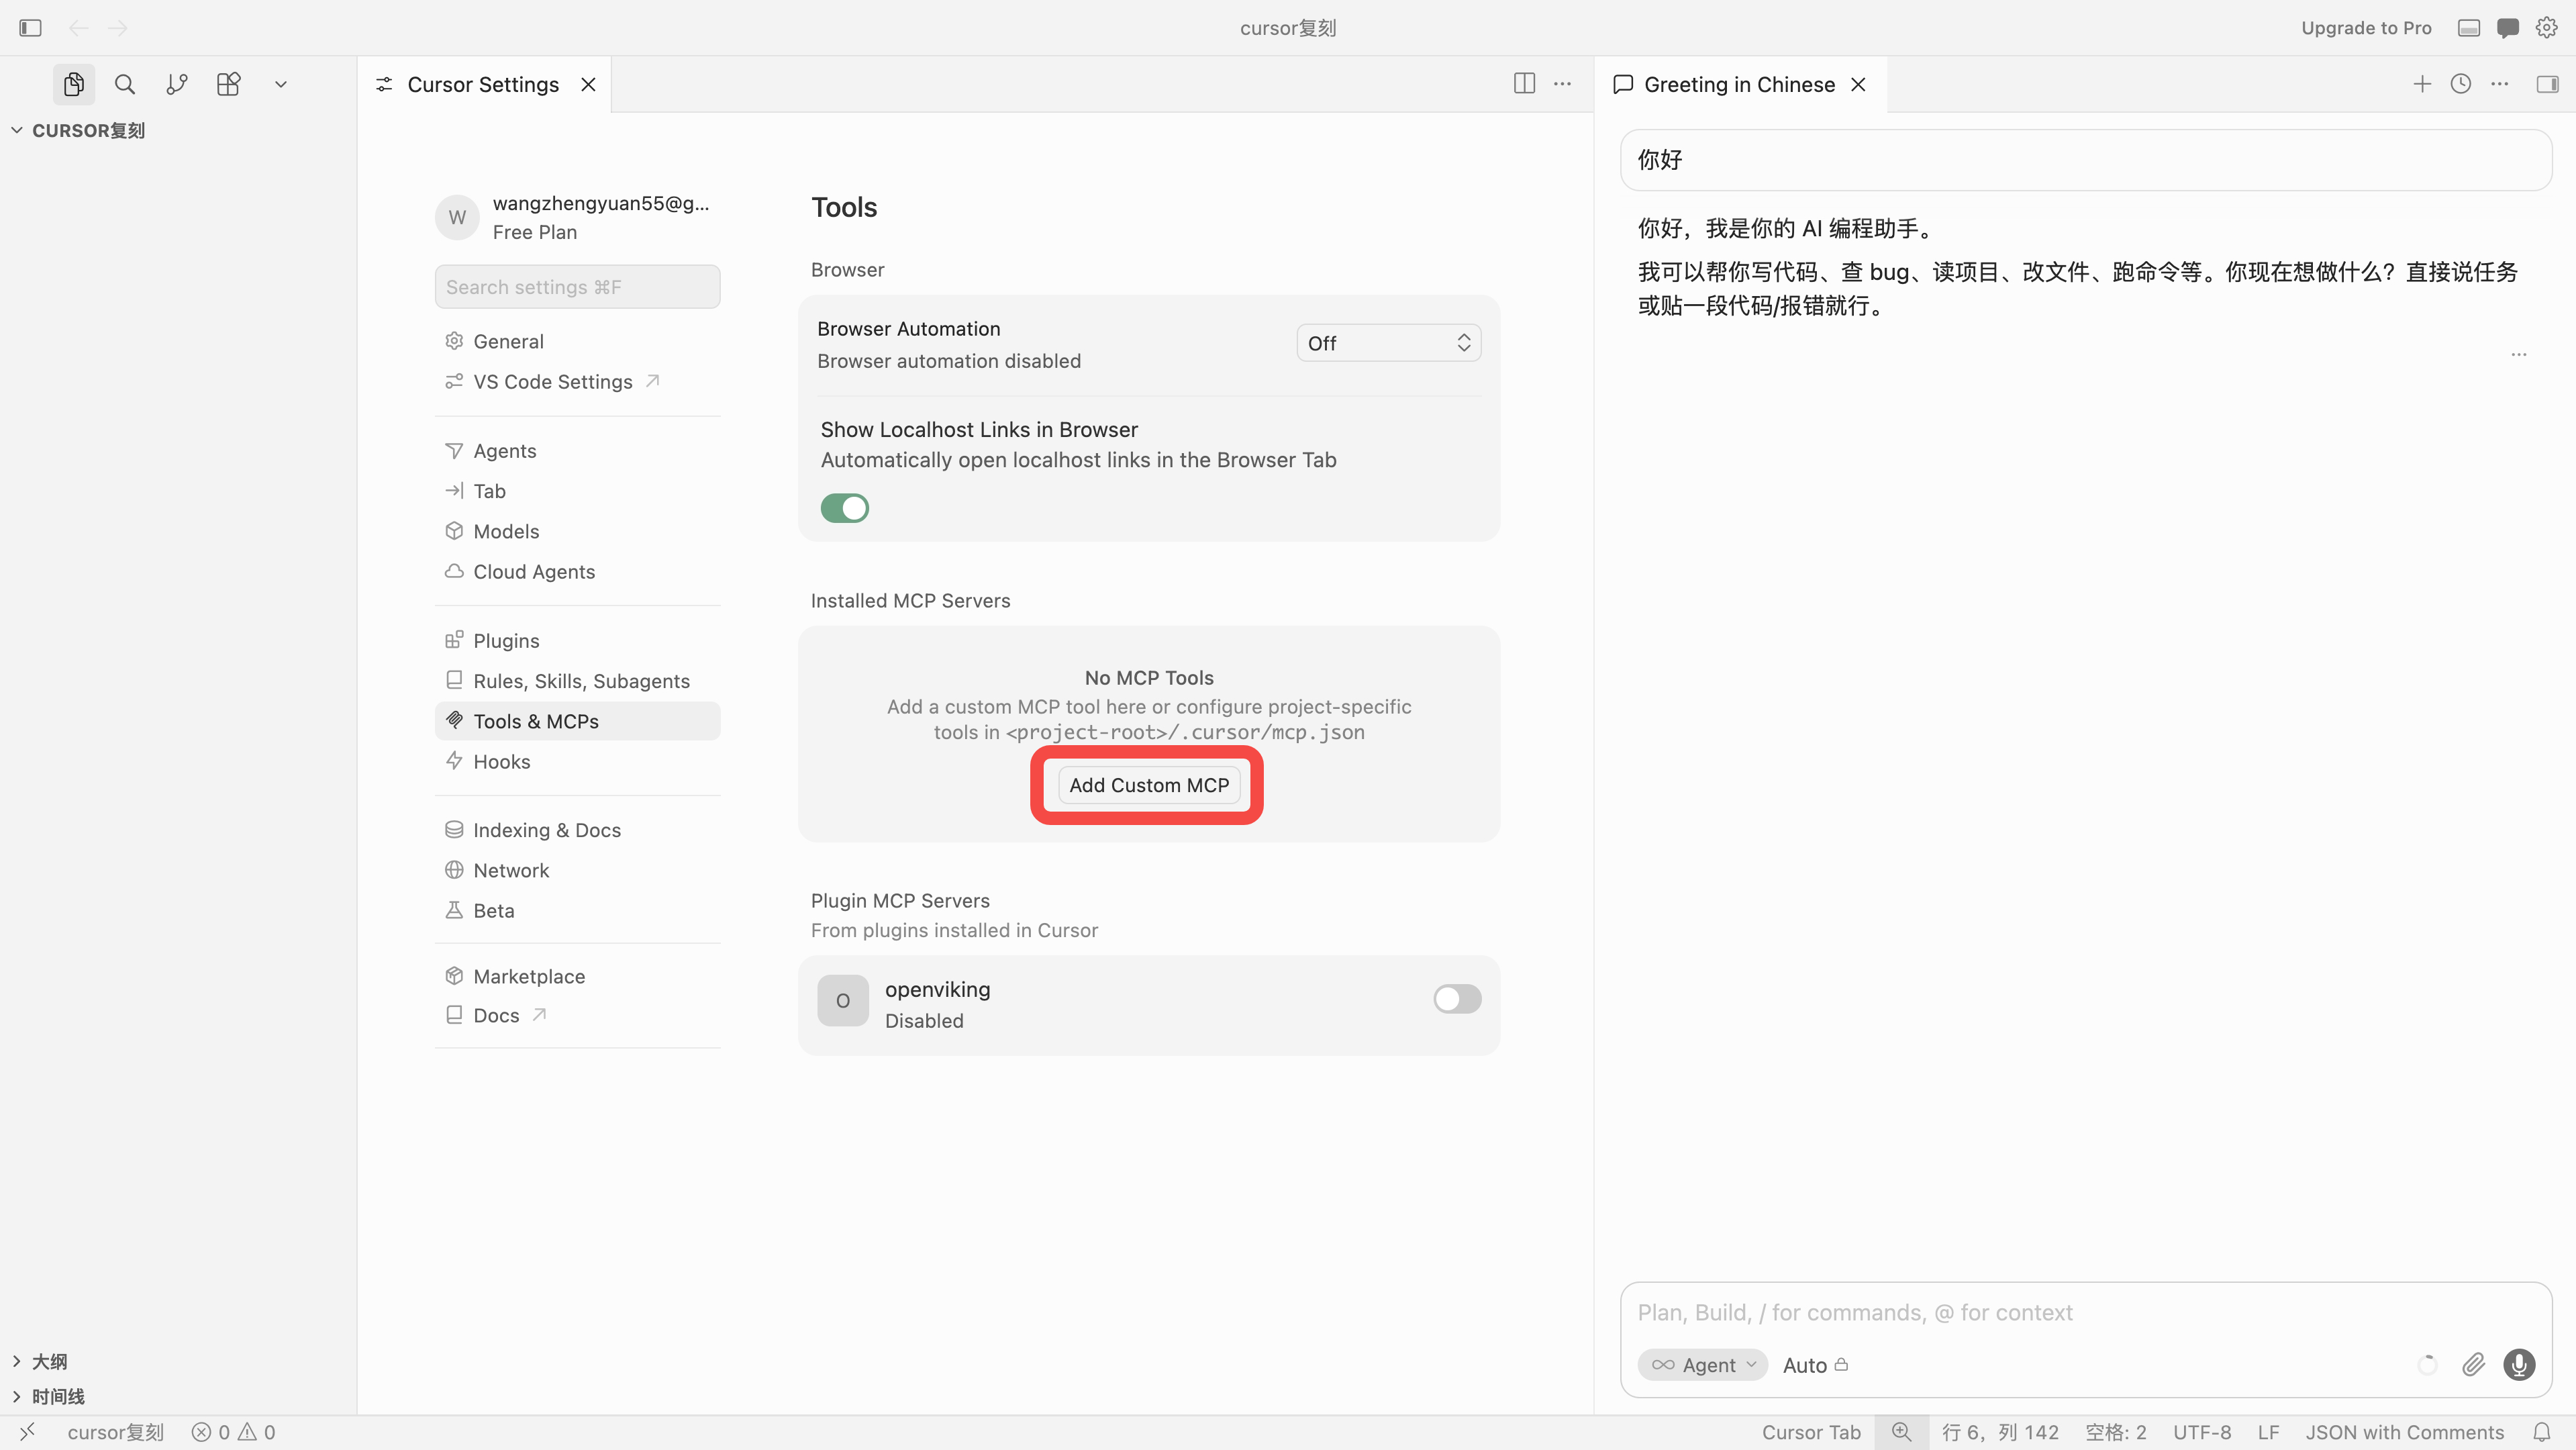Click line and column 行 6, 列 142
The image size is (2576, 1450).
click(x=2000, y=1432)
